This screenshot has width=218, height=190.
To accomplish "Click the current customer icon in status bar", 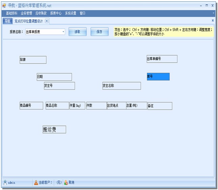I will pos(36,183).
